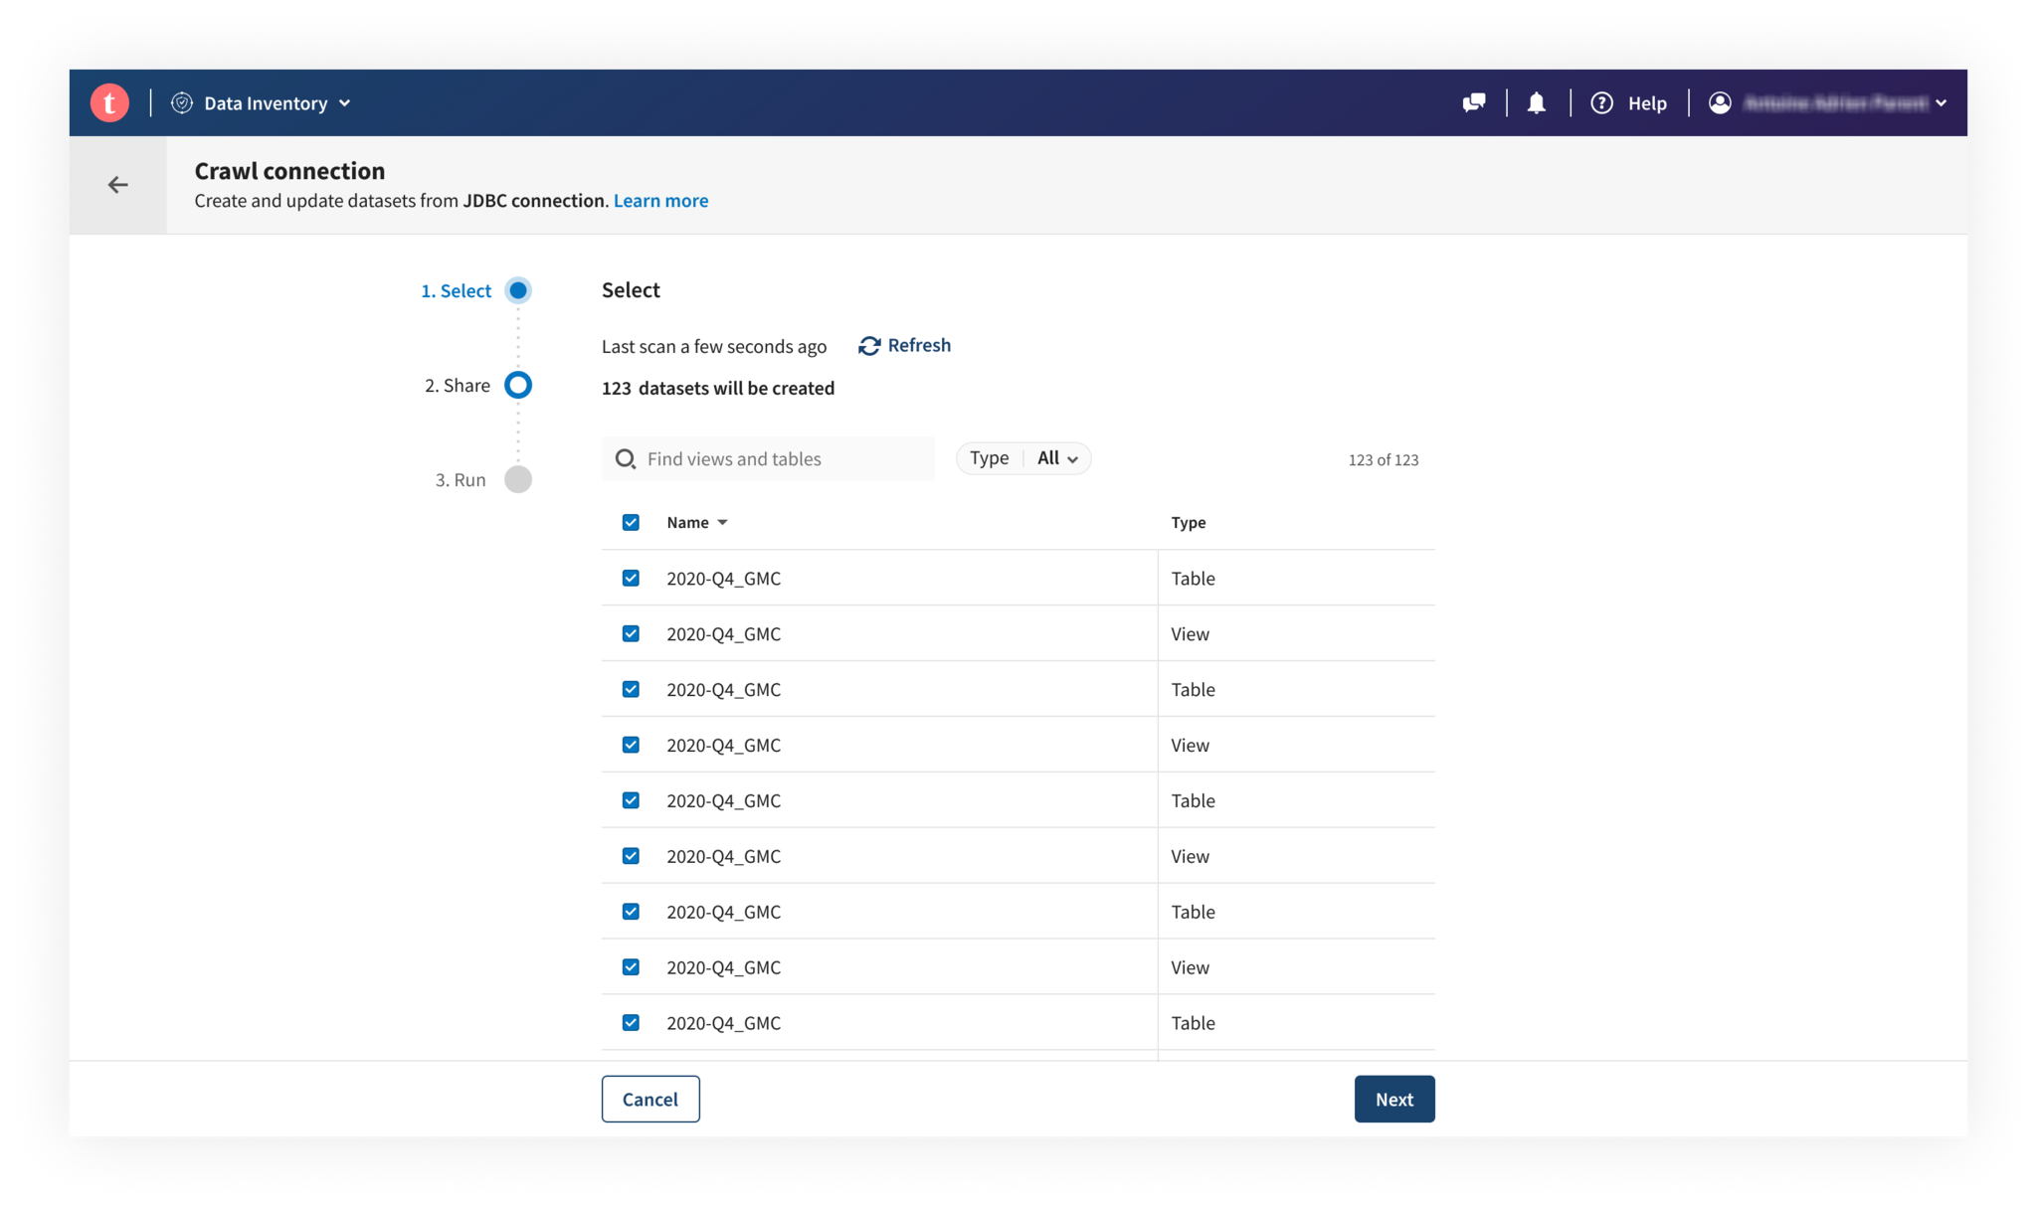This screenshot has width=2037, height=1206.
Task: Open the chat messages icon
Action: tap(1474, 103)
